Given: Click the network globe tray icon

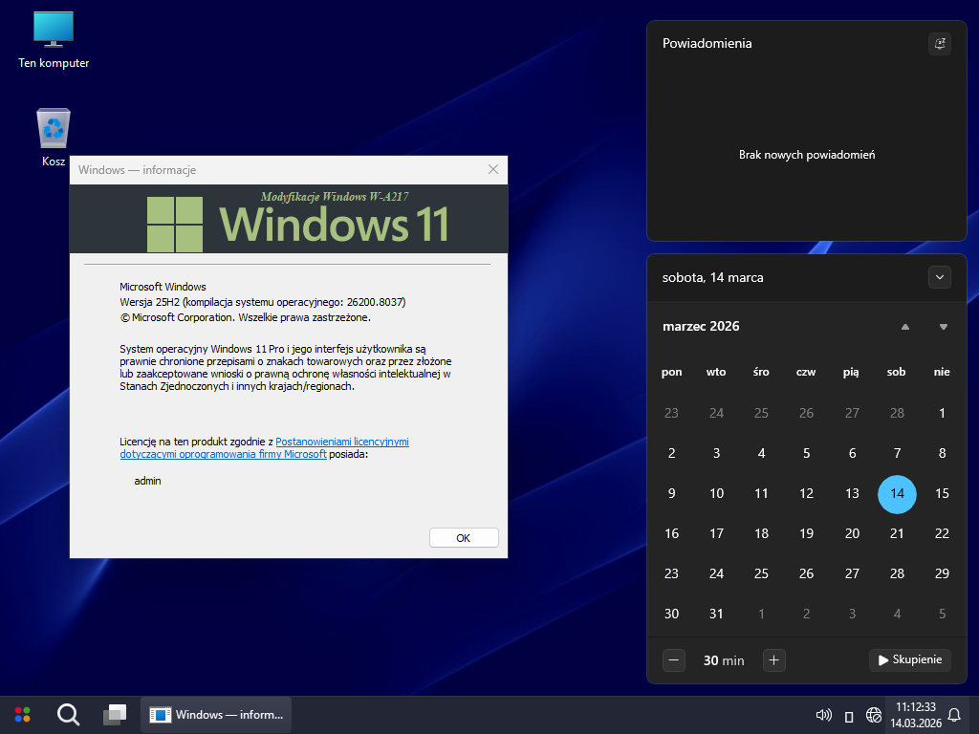Looking at the screenshot, I should click(873, 715).
